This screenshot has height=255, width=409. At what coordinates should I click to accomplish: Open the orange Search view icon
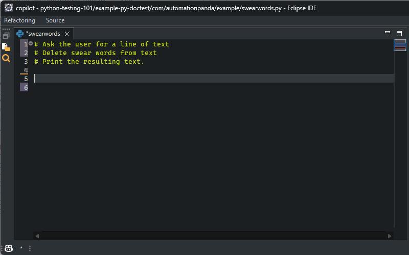[x=6, y=59]
